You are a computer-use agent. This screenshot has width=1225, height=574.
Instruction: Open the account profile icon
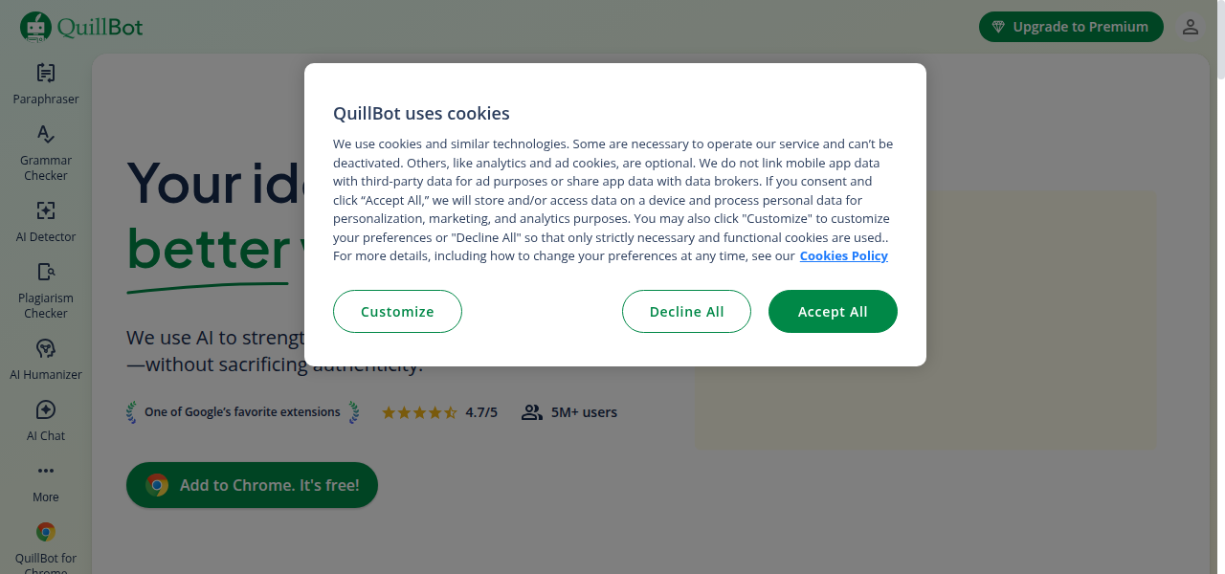pyautogui.click(x=1190, y=27)
